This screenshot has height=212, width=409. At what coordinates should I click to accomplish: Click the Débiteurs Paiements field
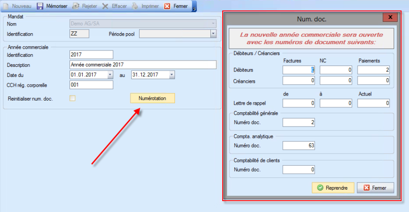[374, 70]
